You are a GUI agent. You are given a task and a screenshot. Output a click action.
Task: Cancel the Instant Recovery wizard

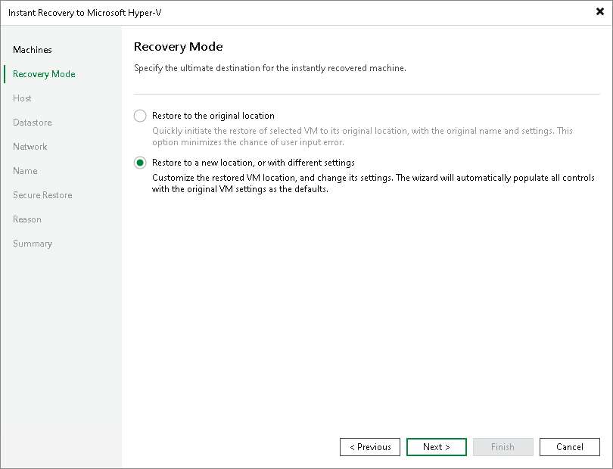tap(570, 447)
